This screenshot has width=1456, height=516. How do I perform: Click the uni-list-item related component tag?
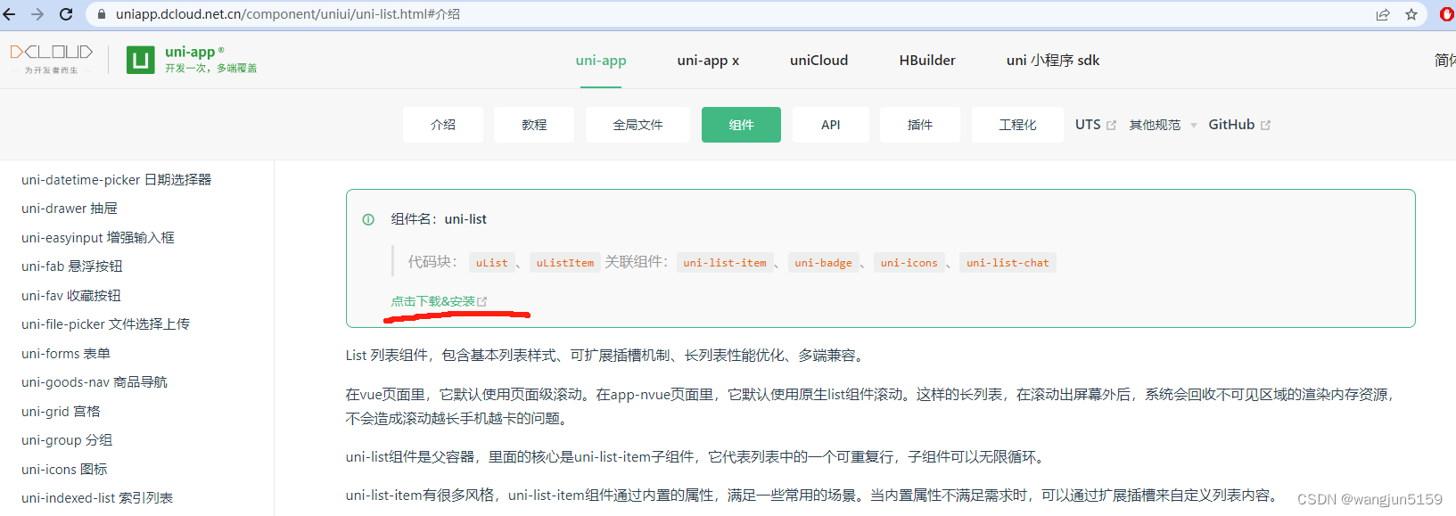point(724,263)
